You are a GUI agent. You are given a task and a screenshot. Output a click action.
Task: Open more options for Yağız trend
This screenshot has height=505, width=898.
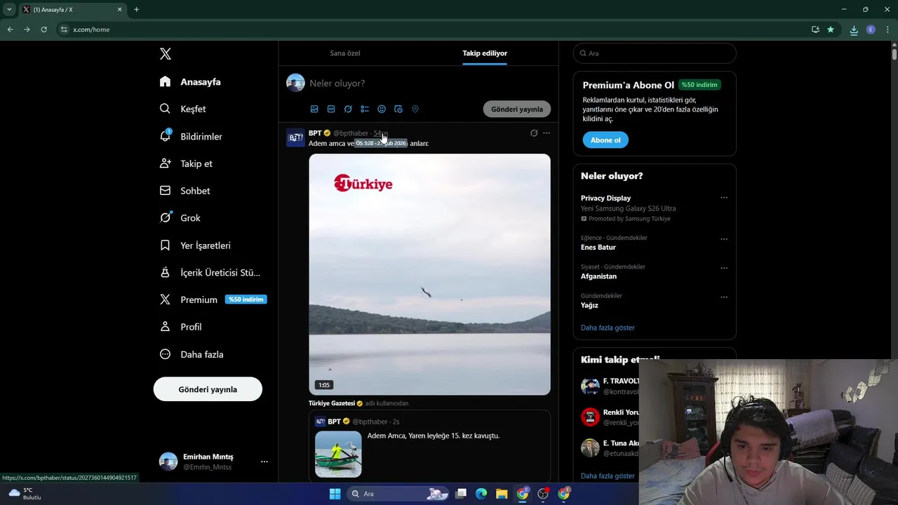pyautogui.click(x=724, y=297)
